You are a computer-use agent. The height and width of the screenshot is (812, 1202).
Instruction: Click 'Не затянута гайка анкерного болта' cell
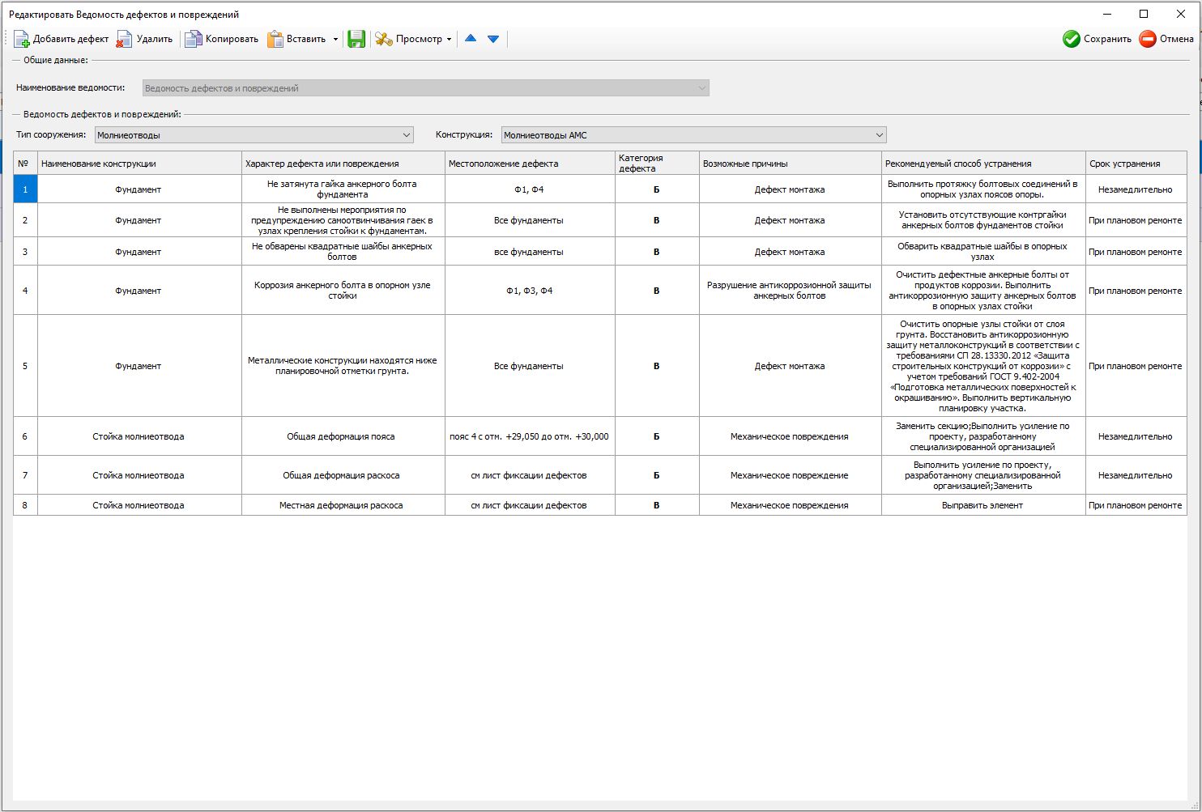tap(343, 189)
